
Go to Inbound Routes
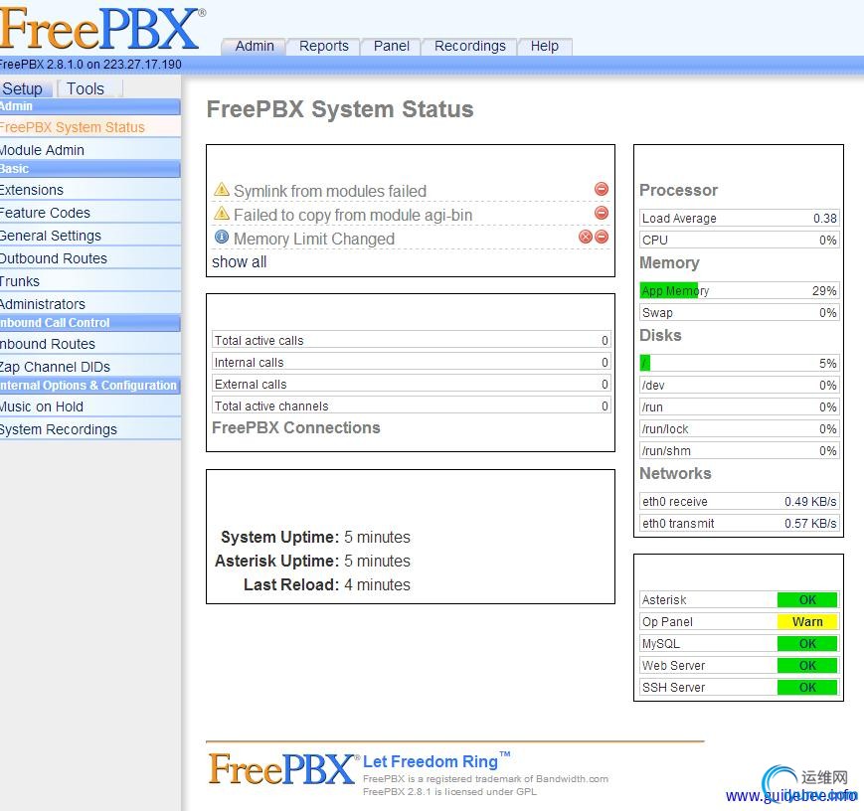pos(90,344)
